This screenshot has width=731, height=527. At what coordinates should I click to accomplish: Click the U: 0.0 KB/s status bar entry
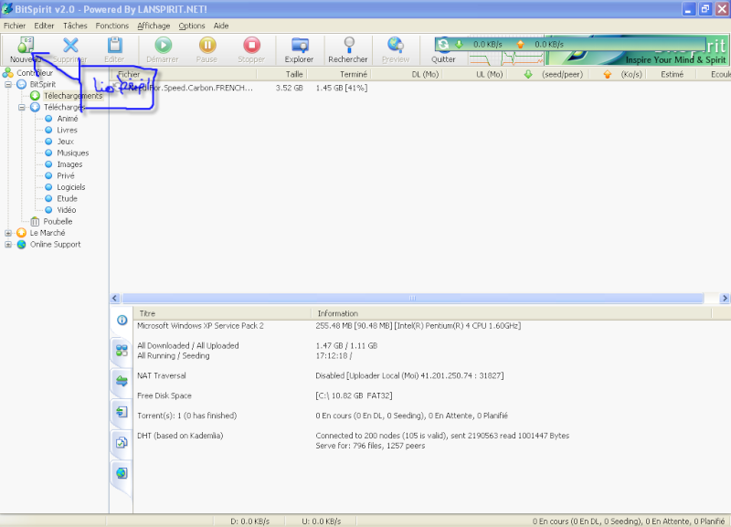[x=322, y=522]
